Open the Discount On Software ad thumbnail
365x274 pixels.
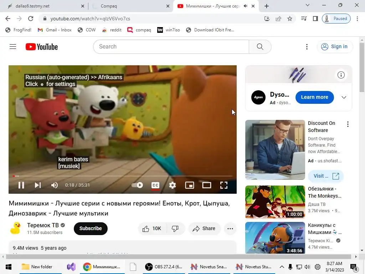click(275, 150)
